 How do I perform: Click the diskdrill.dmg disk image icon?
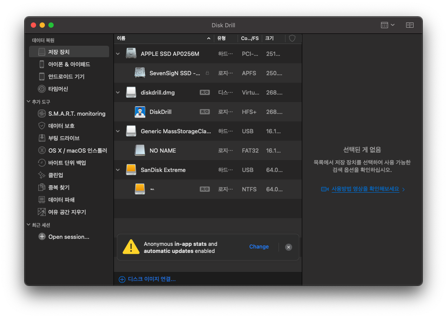point(131,92)
